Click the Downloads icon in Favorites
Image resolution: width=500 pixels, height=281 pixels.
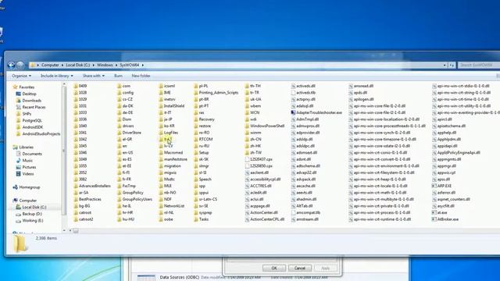click(x=18, y=101)
